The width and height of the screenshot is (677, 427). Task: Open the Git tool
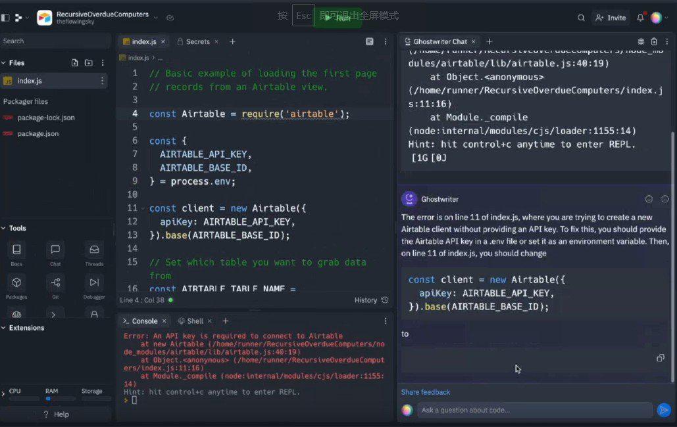point(55,287)
